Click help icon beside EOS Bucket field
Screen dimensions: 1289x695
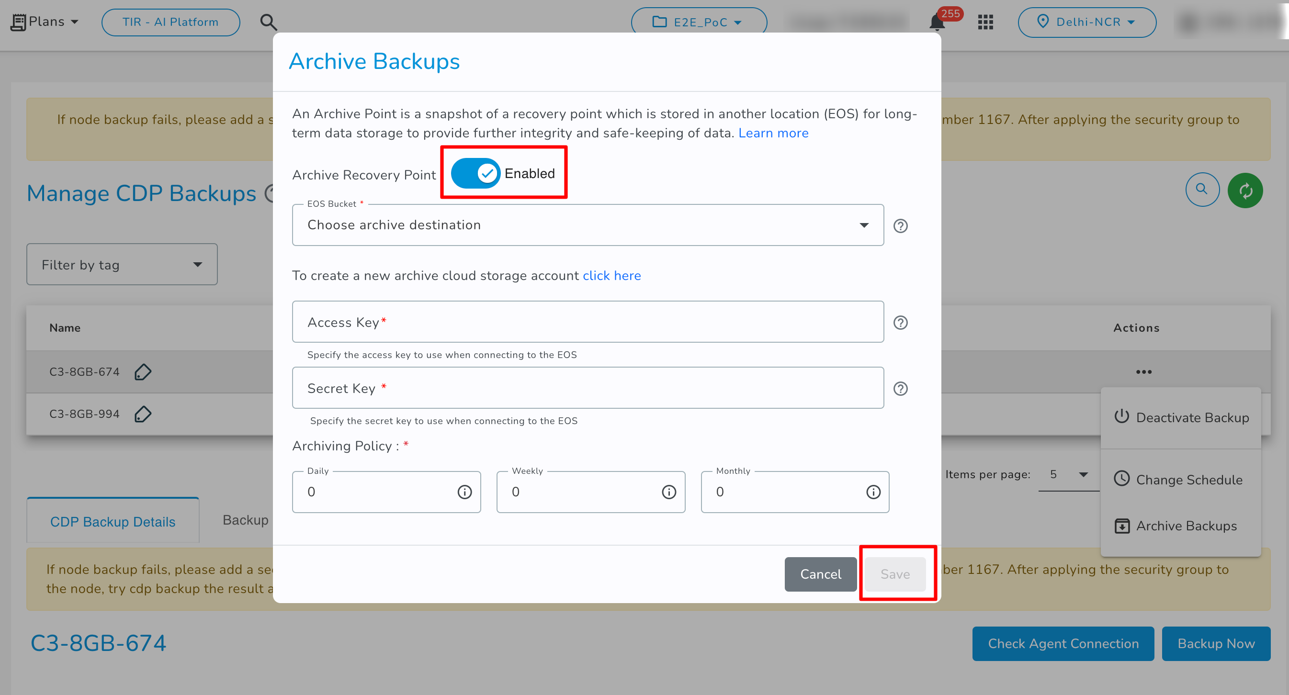[x=900, y=225]
